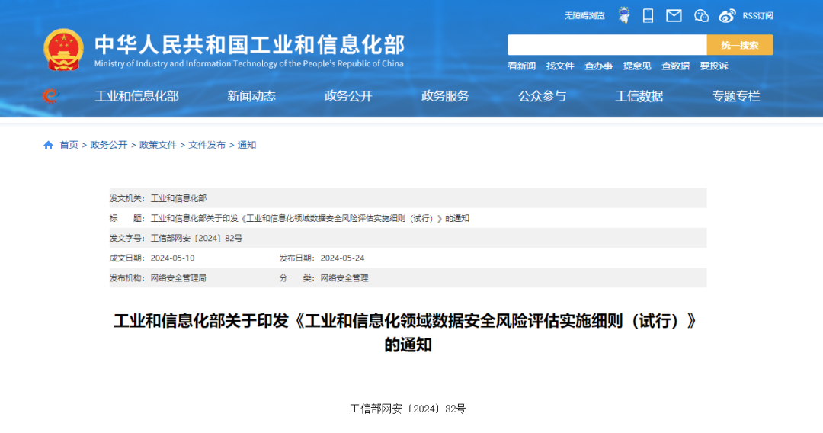Click the 要投诉 quick link
Screen dimensions: 823x433
(x=714, y=66)
